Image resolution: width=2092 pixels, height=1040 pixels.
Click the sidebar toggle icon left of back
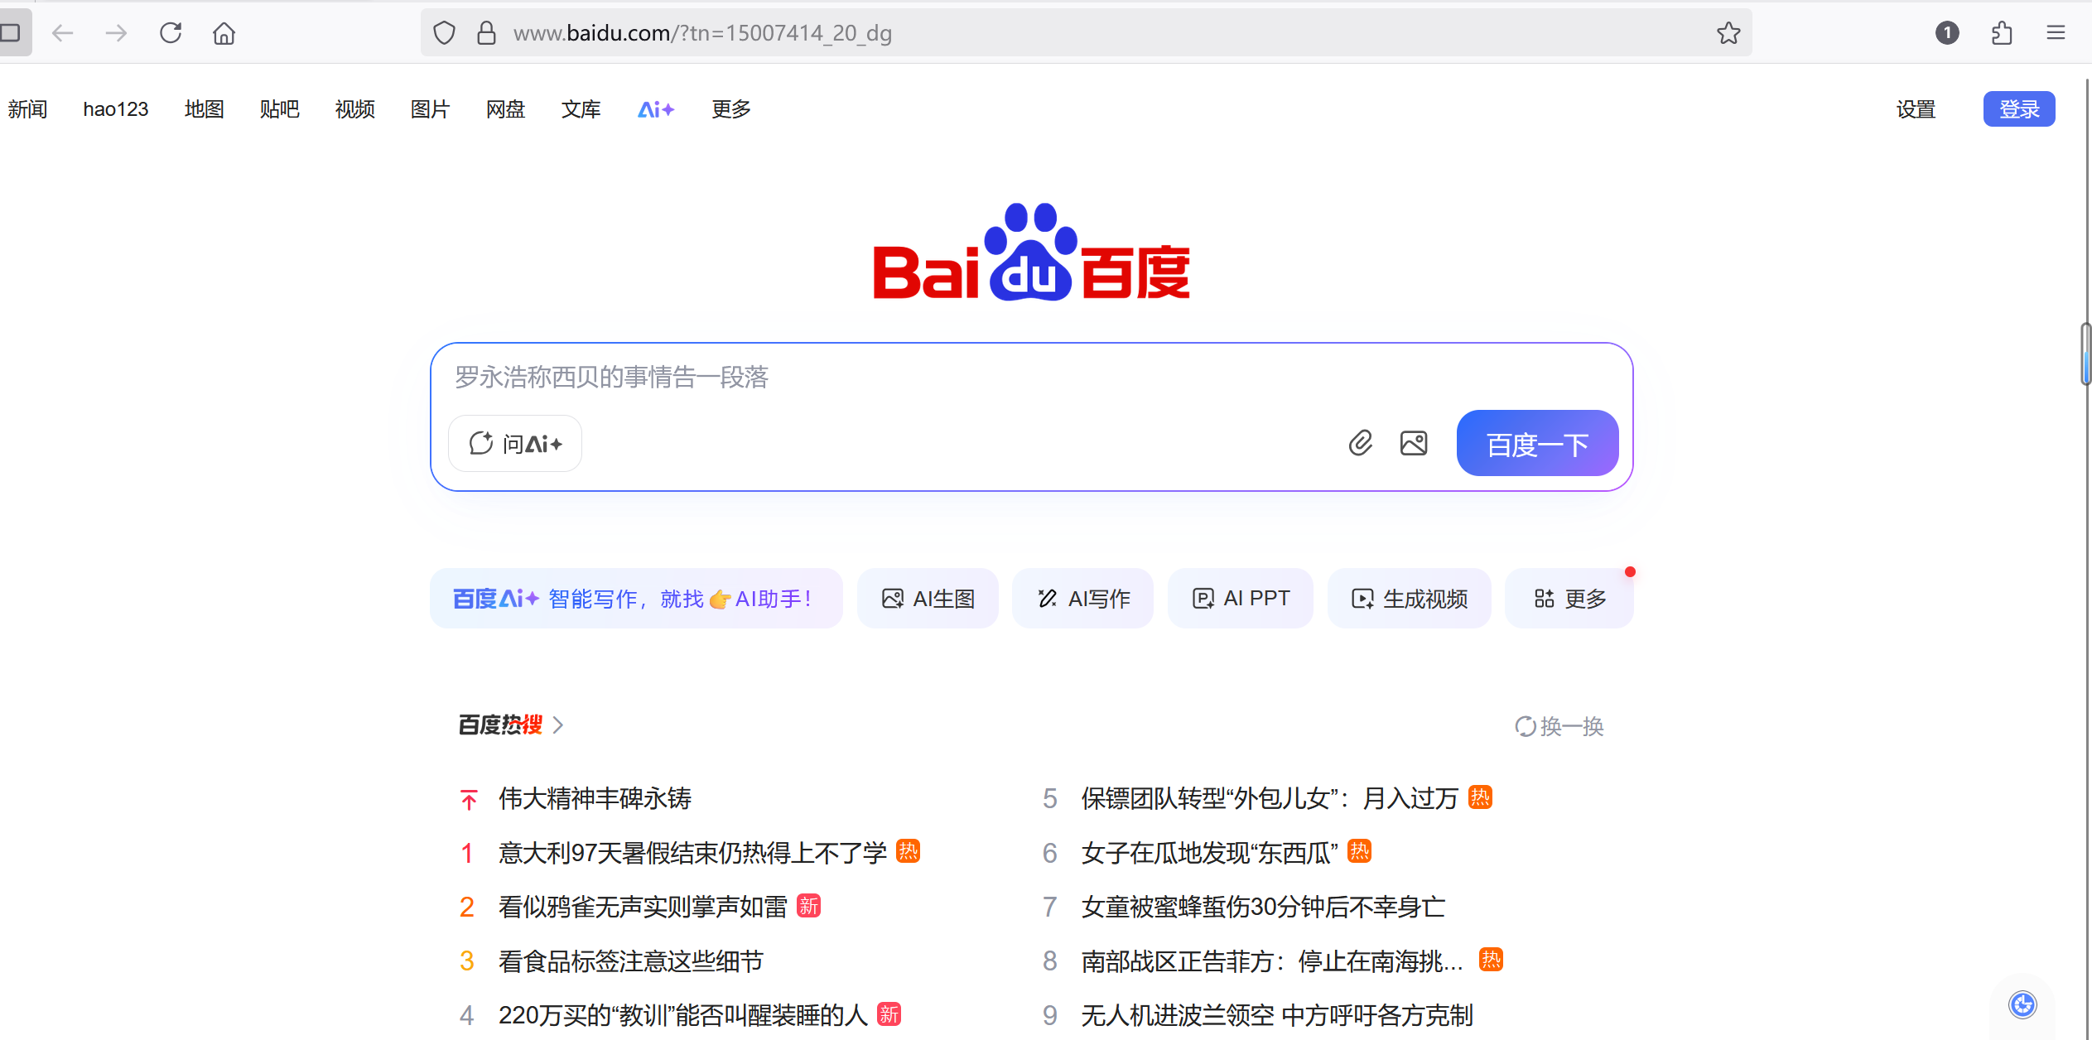[x=11, y=33]
